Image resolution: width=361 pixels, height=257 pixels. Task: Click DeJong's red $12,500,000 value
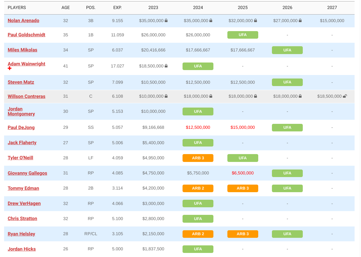pyautogui.click(x=198, y=128)
